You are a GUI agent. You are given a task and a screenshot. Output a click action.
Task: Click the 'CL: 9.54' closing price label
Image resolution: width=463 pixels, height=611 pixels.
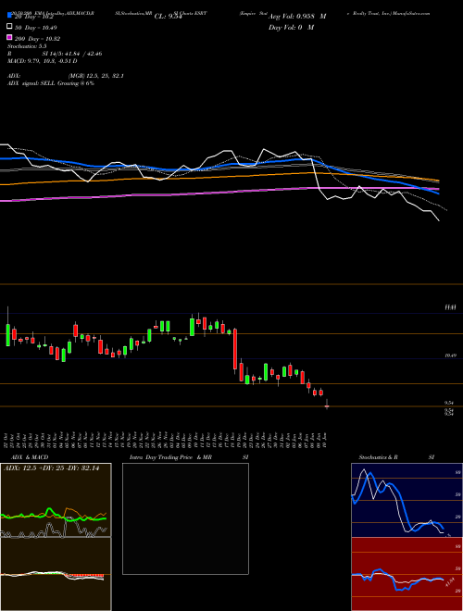point(169,17)
